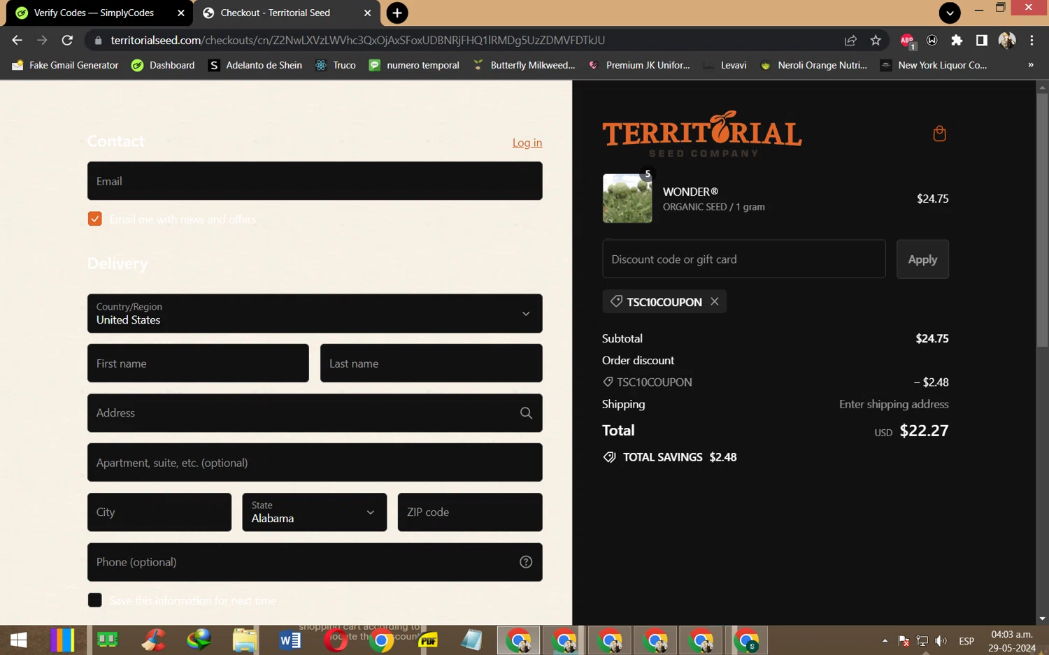Close the Verify Codes SimplyCodes tab

pyautogui.click(x=181, y=13)
